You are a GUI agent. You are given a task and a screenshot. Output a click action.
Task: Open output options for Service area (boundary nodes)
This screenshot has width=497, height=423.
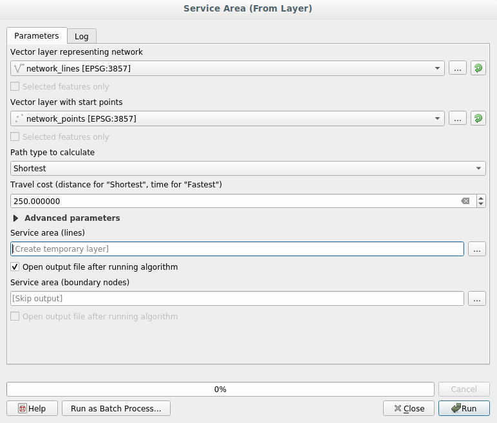coord(476,299)
